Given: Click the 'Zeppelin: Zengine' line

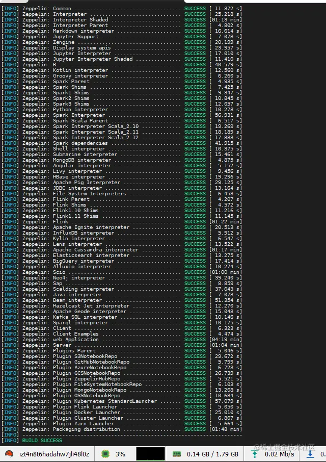Looking at the screenshot, I should (122, 42).
